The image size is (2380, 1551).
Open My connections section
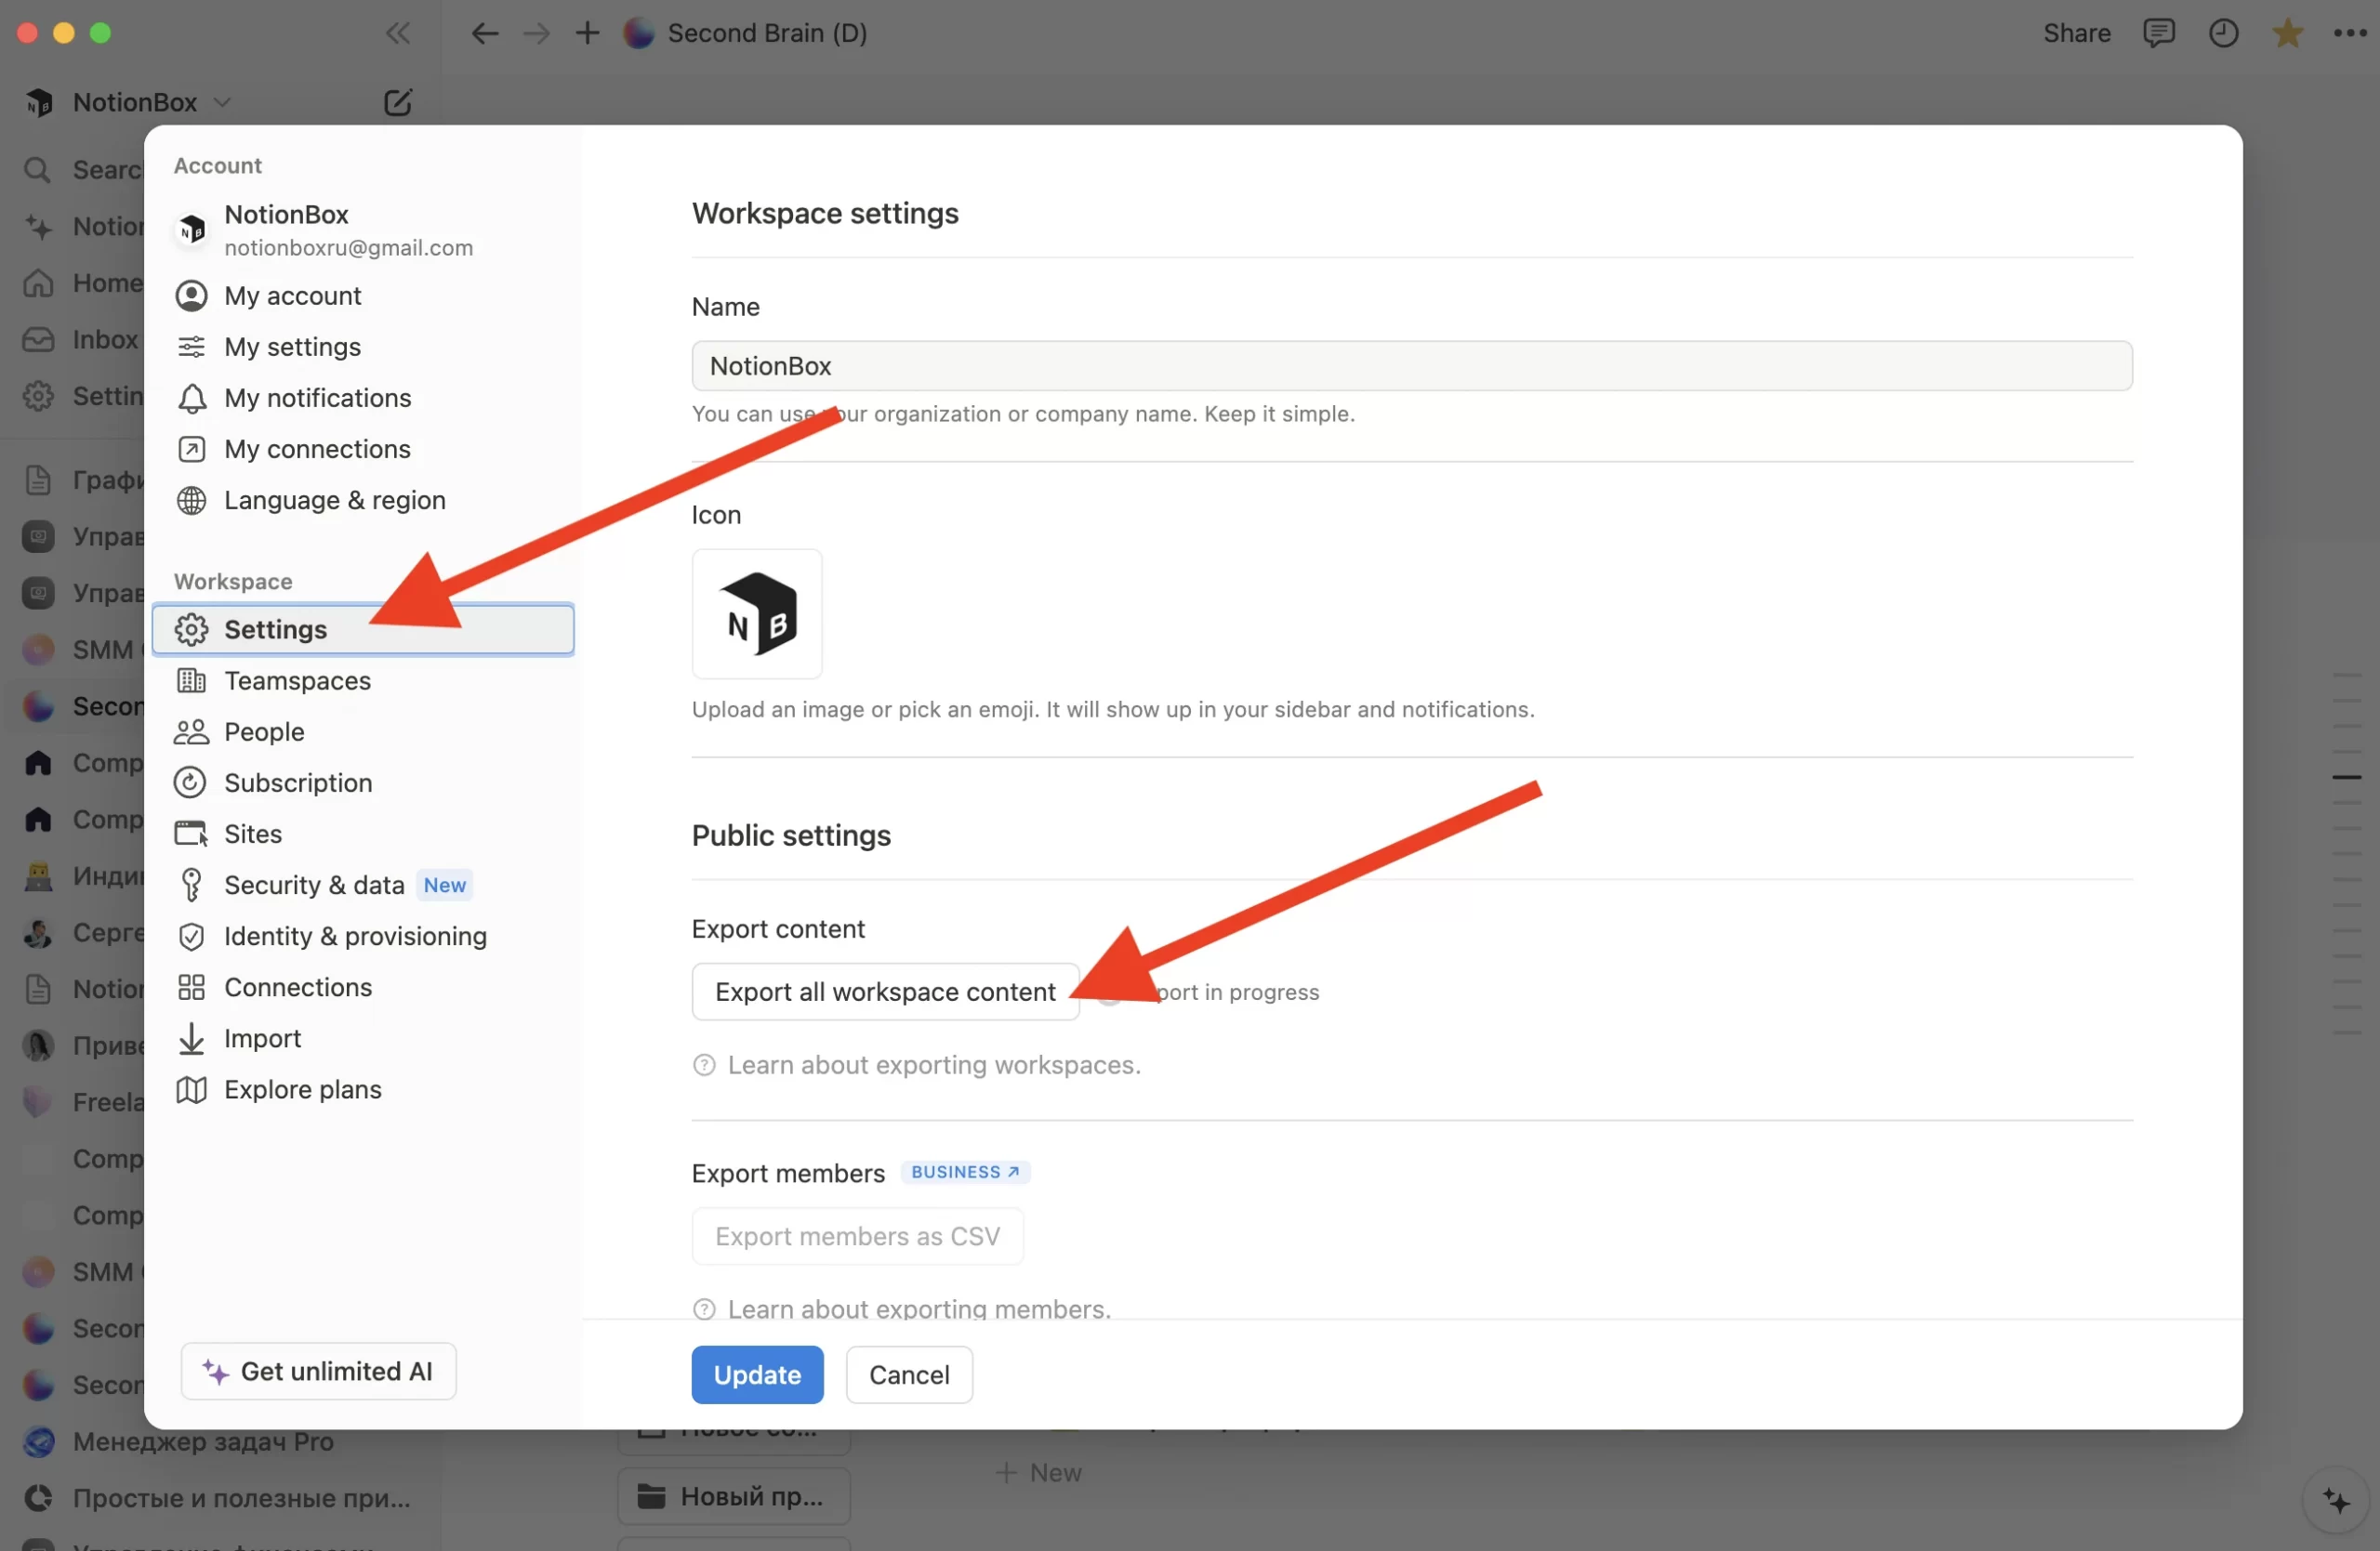pyautogui.click(x=362, y=449)
